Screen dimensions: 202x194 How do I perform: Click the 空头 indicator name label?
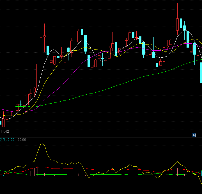coord(3,140)
